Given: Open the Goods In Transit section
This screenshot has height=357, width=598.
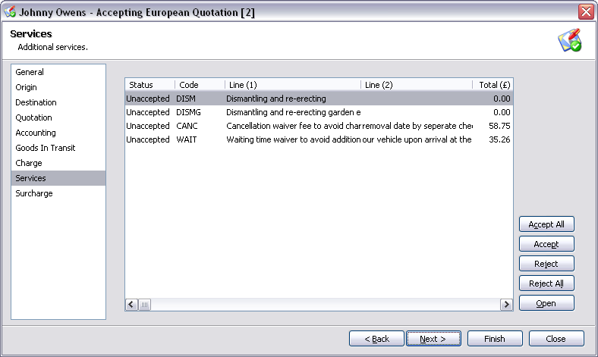Looking at the screenshot, I should click(45, 148).
